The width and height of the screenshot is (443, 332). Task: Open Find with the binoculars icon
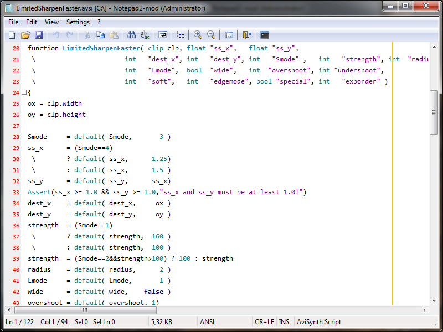click(132, 35)
